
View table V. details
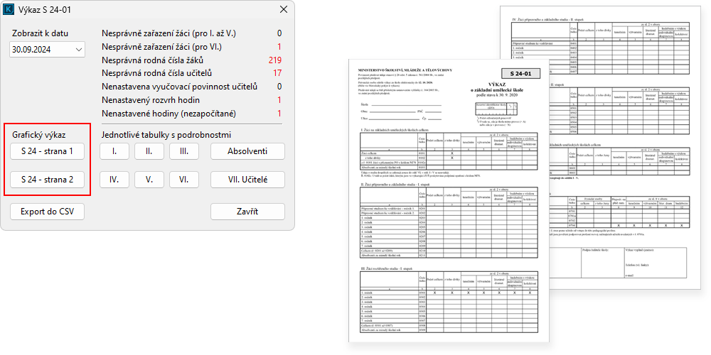point(149,180)
